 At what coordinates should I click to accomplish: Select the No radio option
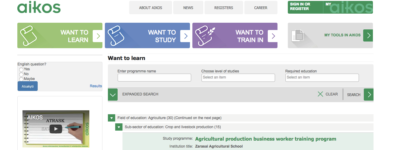pyautogui.click(x=21, y=74)
